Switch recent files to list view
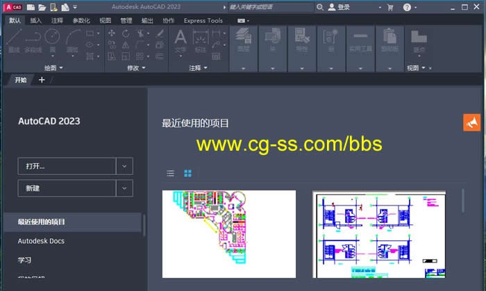Image resolution: width=486 pixels, height=291 pixels. (x=171, y=173)
